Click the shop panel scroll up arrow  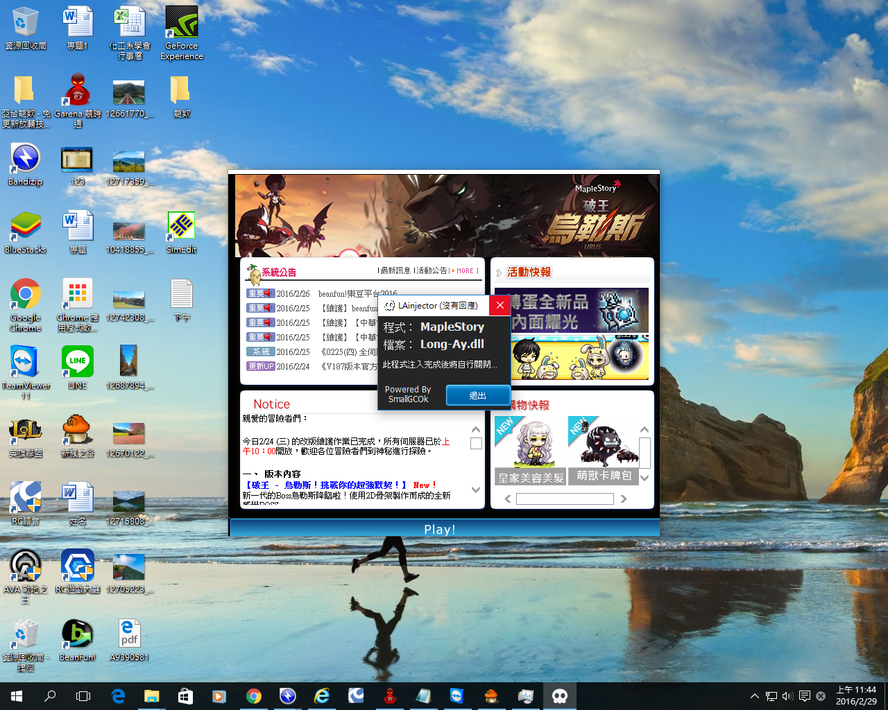[644, 430]
